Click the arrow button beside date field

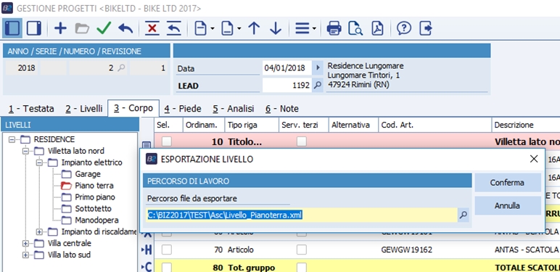(318, 68)
